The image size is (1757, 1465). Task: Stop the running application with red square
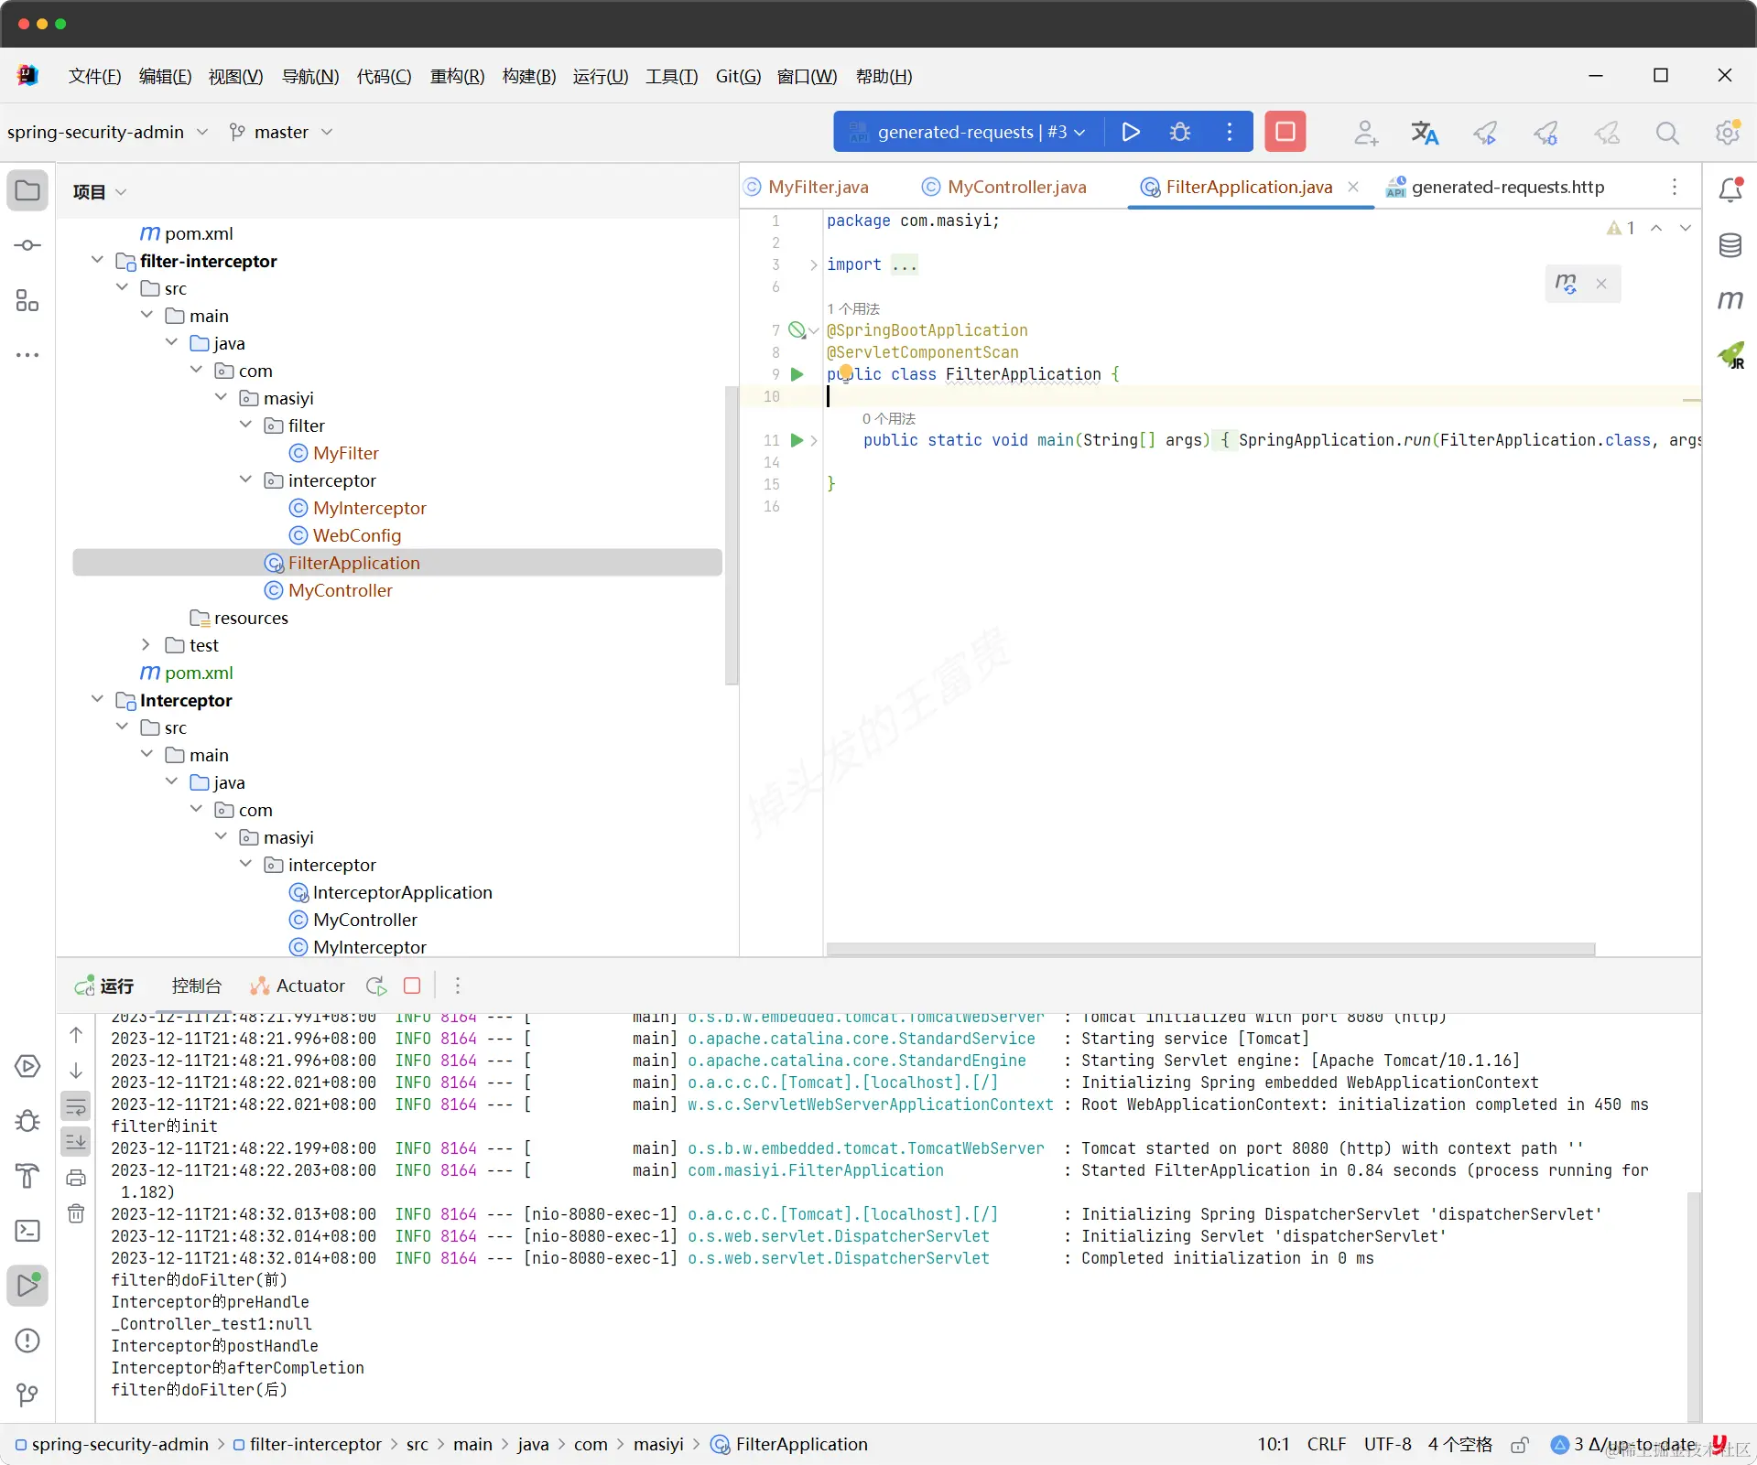1285,132
